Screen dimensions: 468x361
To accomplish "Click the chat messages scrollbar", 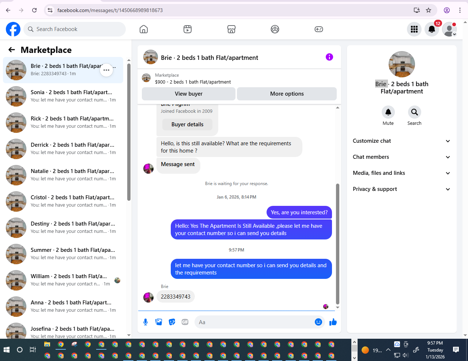I will [337, 244].
